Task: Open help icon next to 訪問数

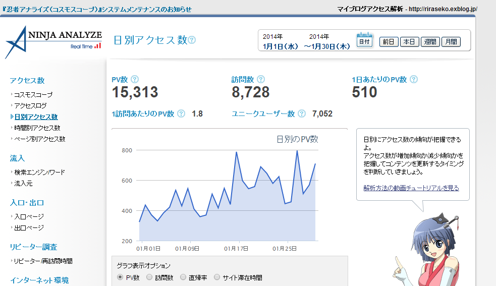Action: 261,79
